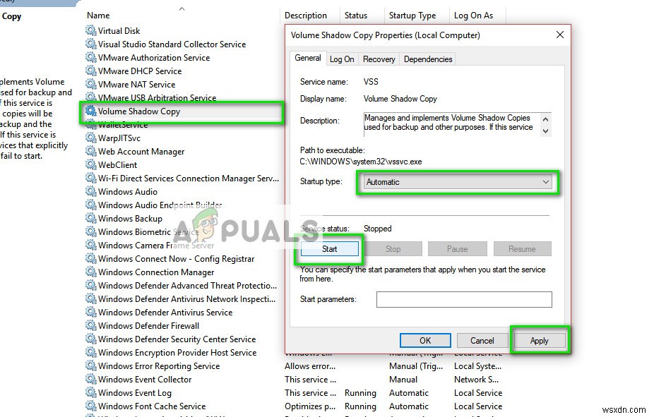The height and width of the screenshot is (417, 654).
Task: Apply the startup type changes
Action: tap(540, 340)
